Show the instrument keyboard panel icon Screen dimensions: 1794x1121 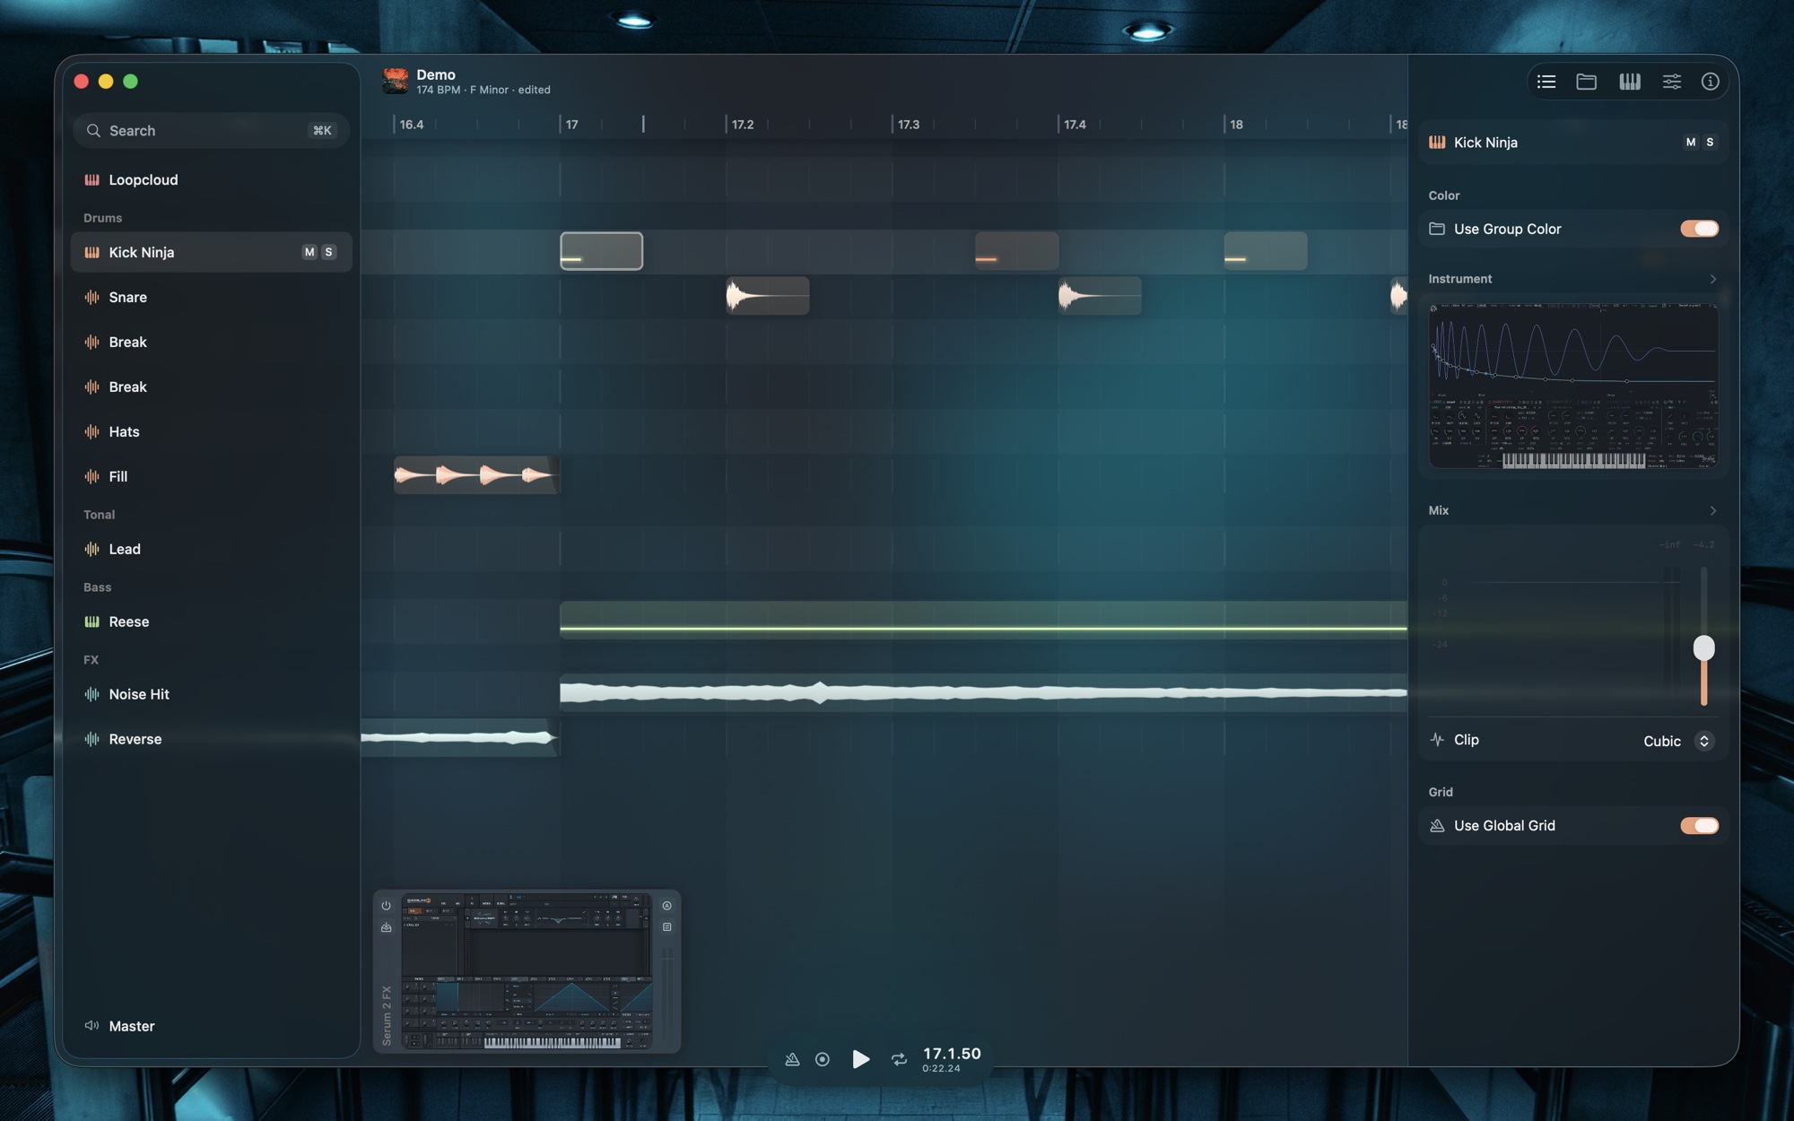point(1629,82)
